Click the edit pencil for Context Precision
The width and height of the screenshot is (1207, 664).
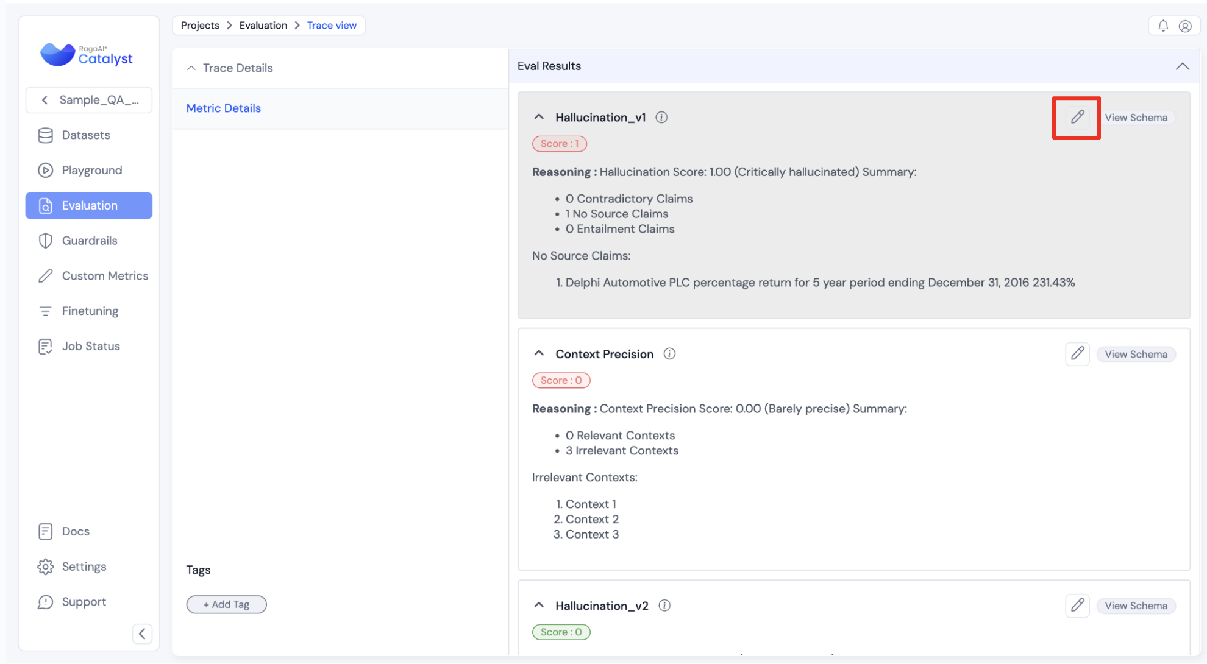(x=1077, y=354)
